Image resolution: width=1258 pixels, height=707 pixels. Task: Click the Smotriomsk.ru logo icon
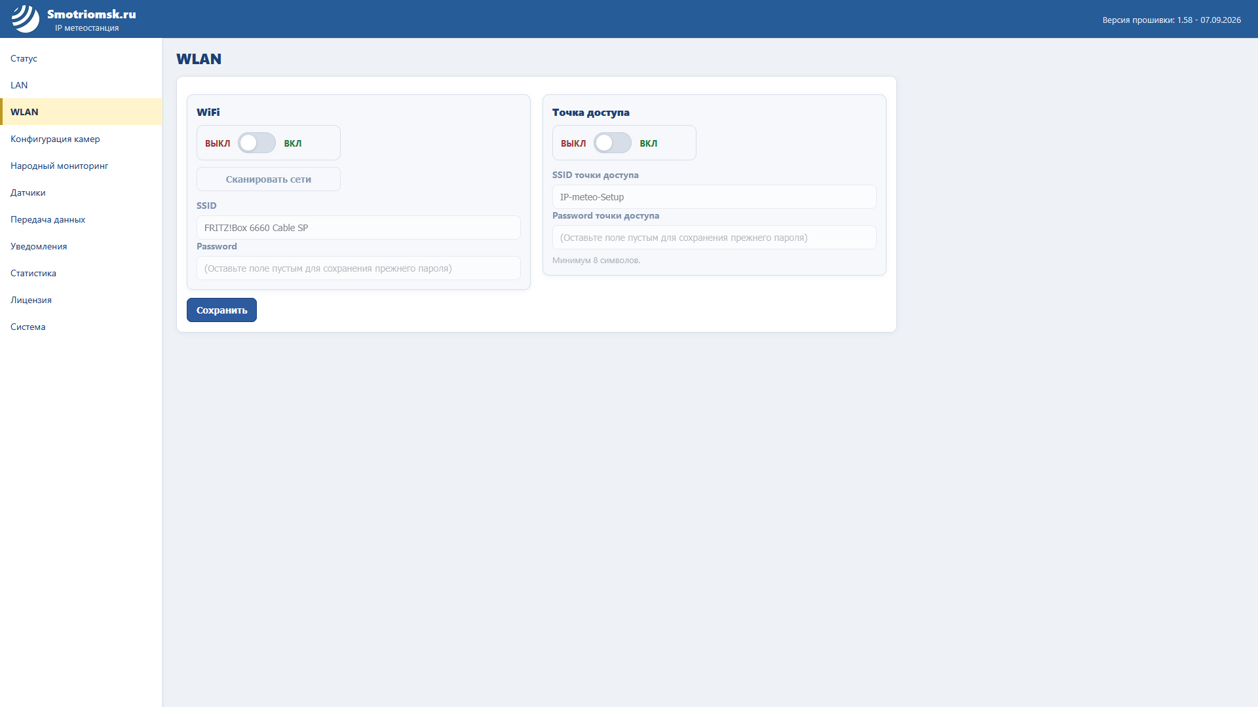(x=26, y=19)
